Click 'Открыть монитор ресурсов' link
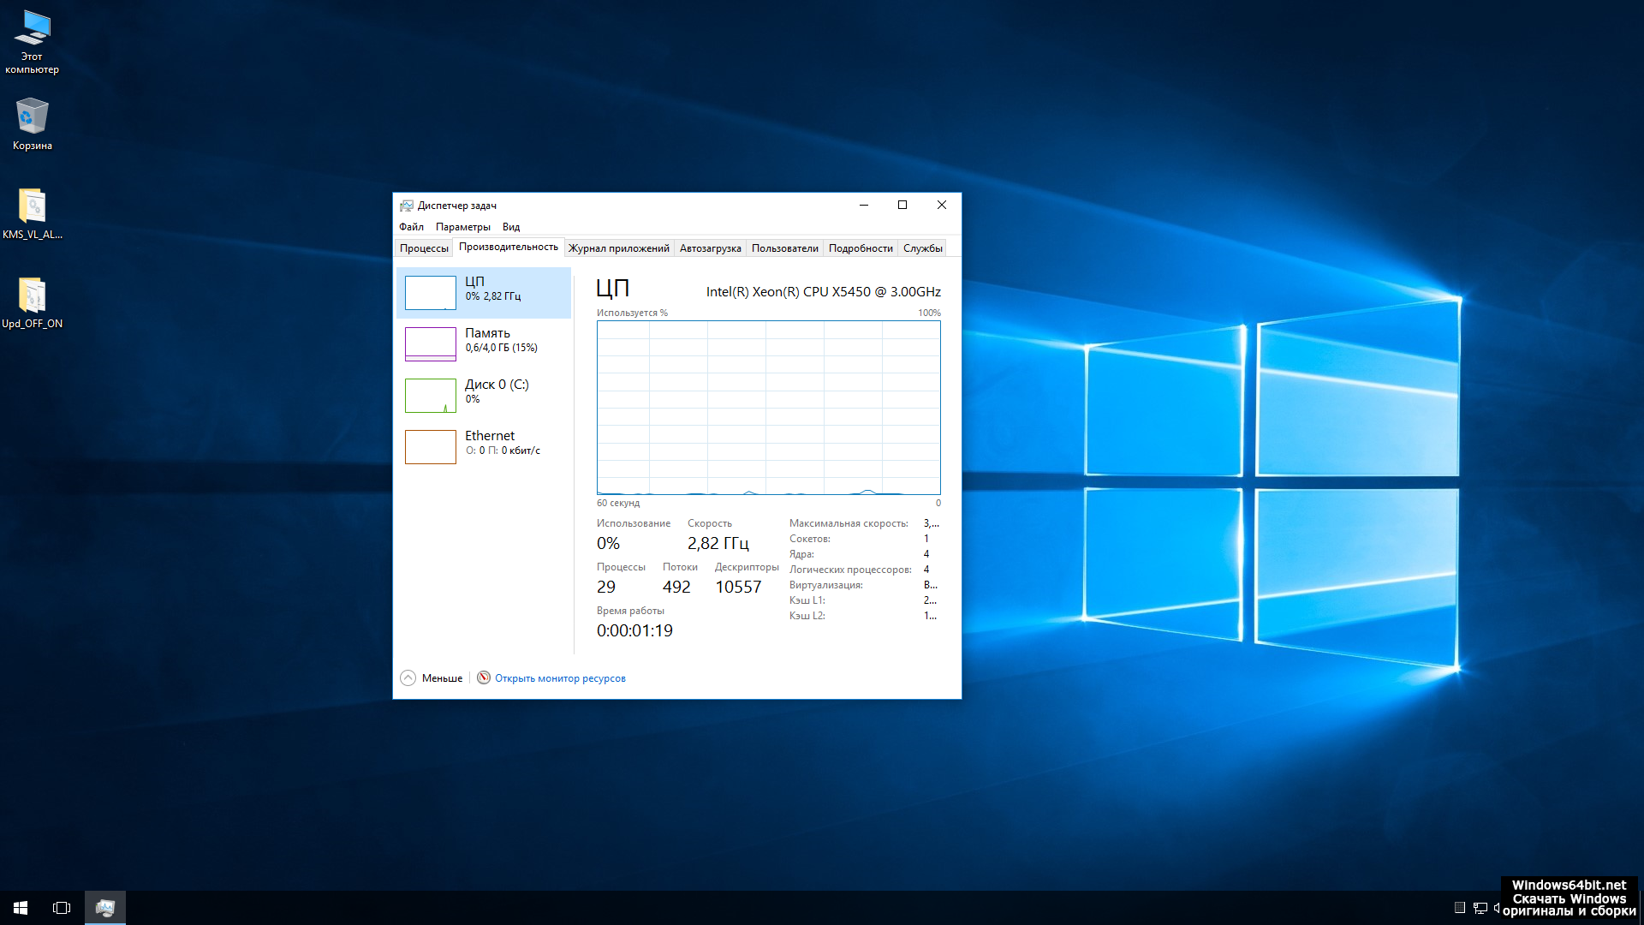The height and width of the screenshot is (925, 1644). [560, 678]
